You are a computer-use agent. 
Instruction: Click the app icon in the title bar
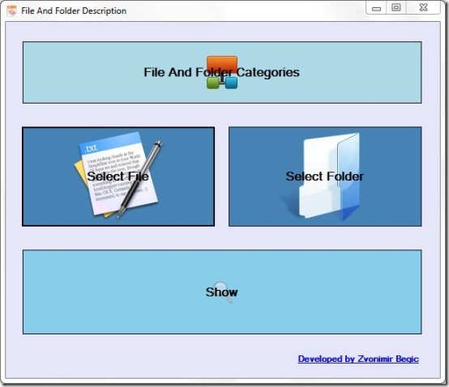(x=11, y=11)
